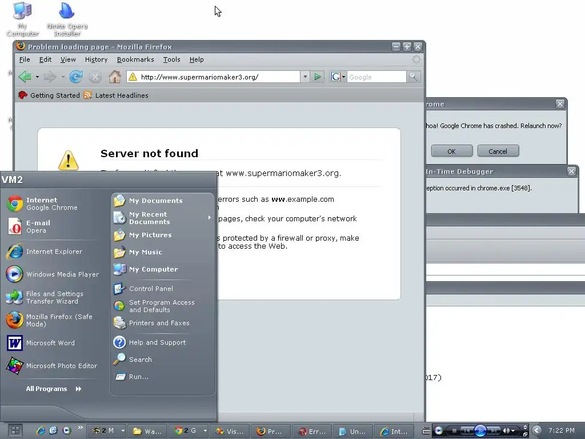The height and width of the screenshot is (439, 585).
Task: Click the search magnifier in Firefox
Action: pos(414,77)
